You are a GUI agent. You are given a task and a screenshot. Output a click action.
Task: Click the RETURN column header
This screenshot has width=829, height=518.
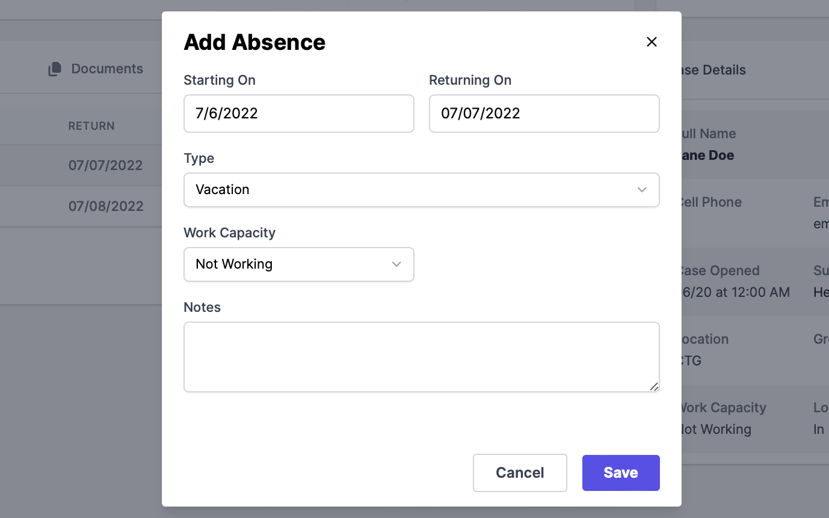(91, 126)
